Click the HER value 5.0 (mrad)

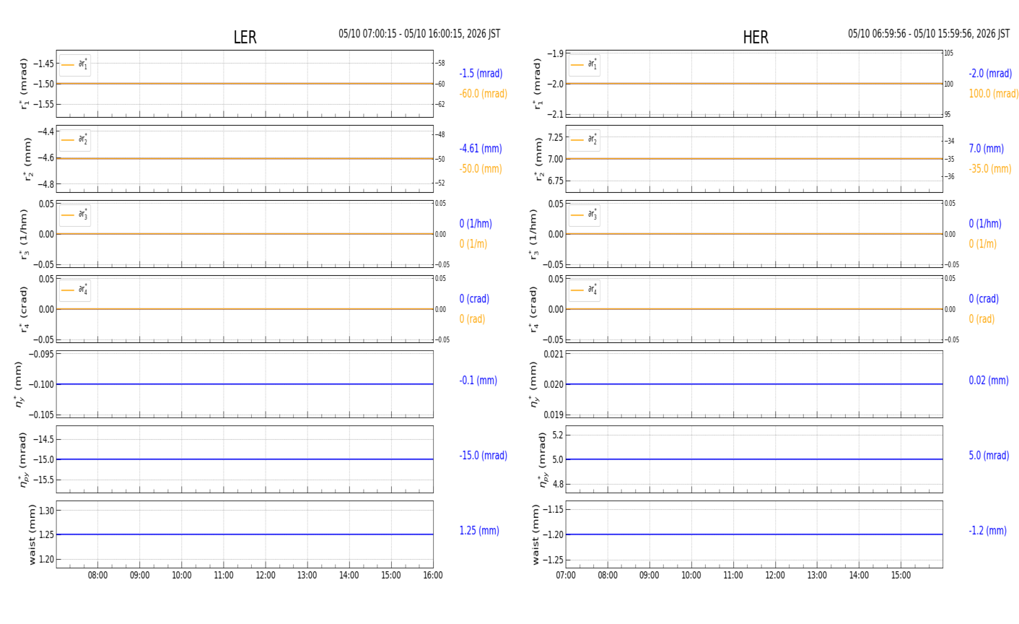990,456
